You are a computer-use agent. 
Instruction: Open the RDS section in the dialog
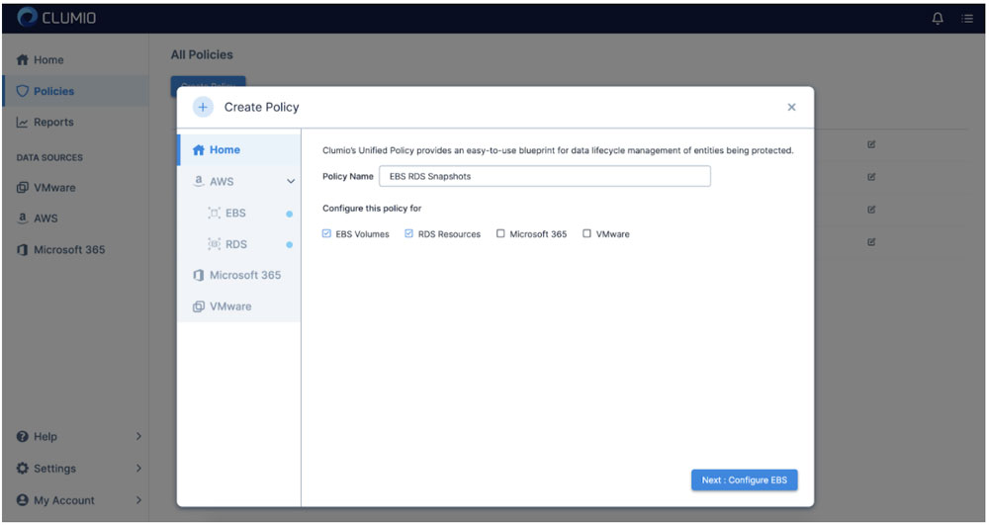(239, 244)
